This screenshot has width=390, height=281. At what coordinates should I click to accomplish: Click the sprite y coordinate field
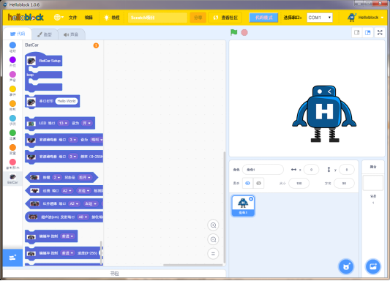[x=347, y=170]
